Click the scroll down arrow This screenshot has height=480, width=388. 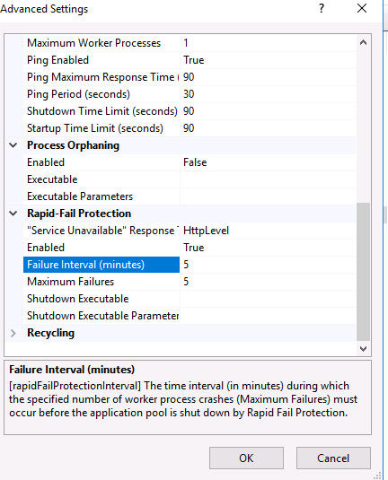pos(363,349)
